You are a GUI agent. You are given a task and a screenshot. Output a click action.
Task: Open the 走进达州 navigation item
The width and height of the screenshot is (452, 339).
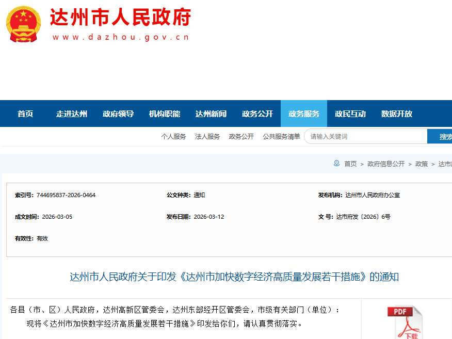(x=72, y=114)
